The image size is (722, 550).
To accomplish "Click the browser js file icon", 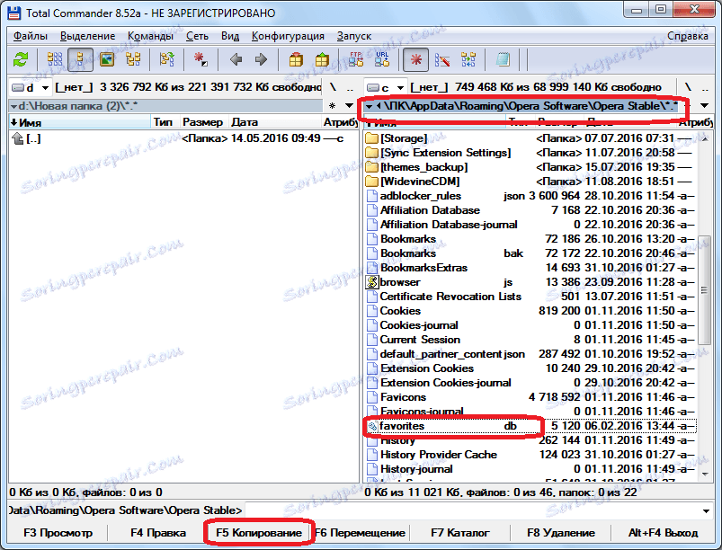I will 371,282.
